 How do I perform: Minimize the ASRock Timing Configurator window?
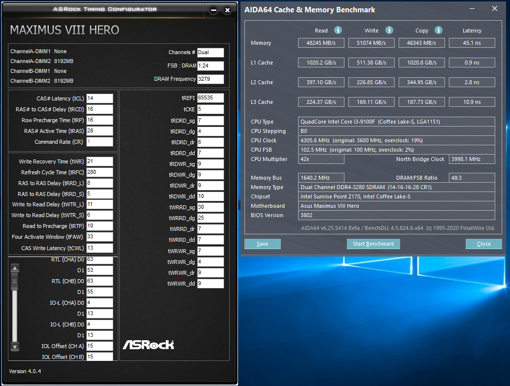[214, 10]
